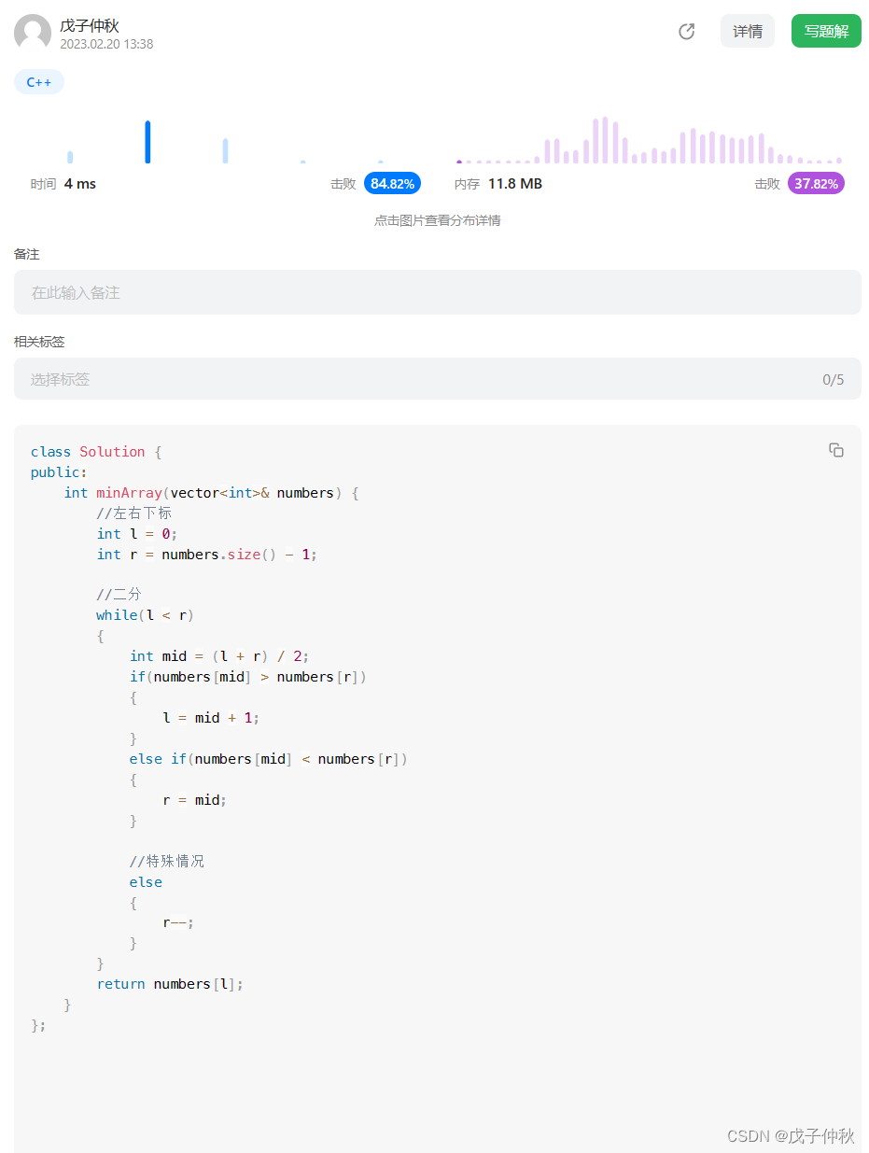Click the tallest blue runtime distribution bar
The image size is (869, 1153).
147,142
